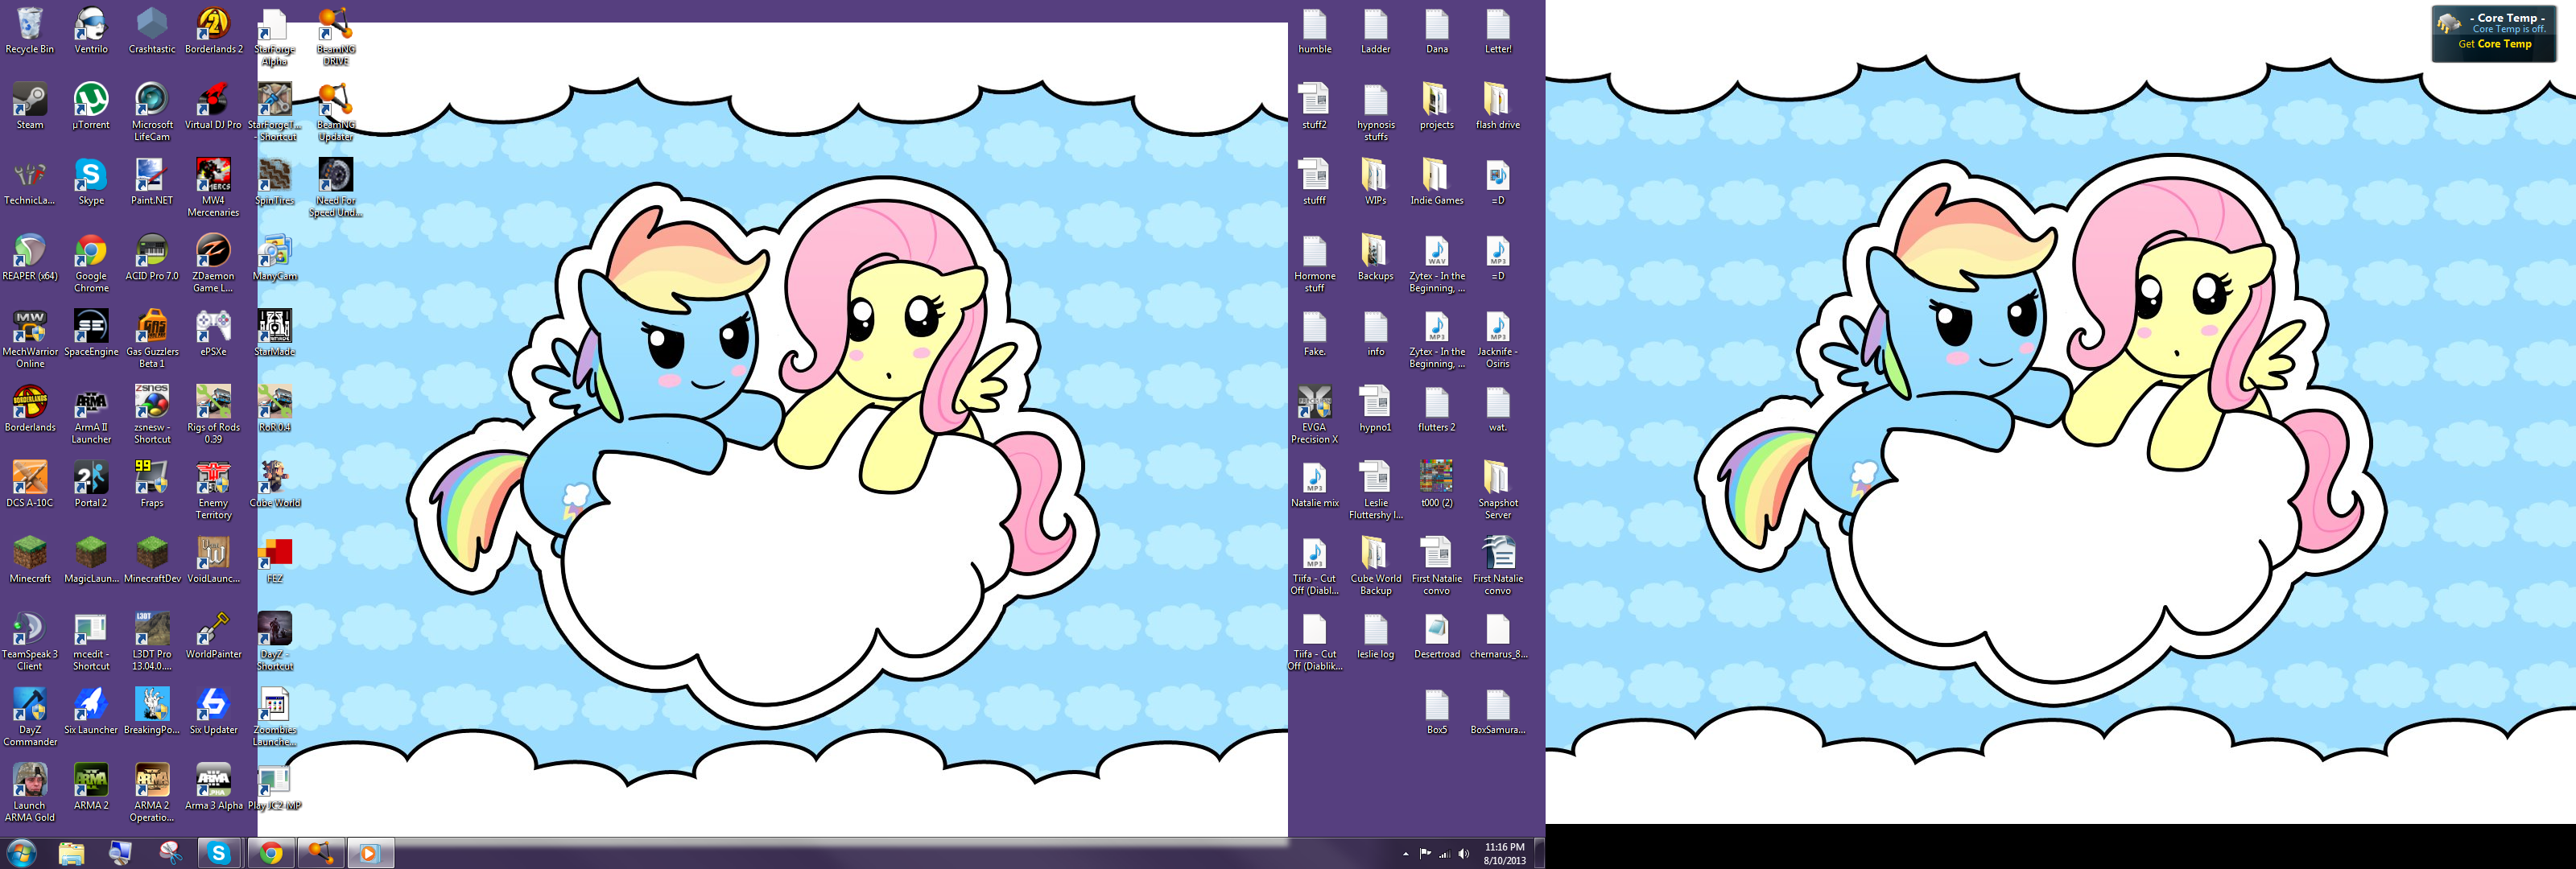Switch to Skype in the taskbar
The height and width of the screenshot is (869, 2576).
(x=219, y=853)
